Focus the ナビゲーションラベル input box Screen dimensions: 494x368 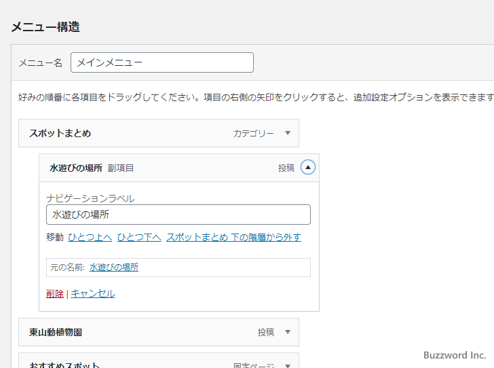[x=178, y=215]
